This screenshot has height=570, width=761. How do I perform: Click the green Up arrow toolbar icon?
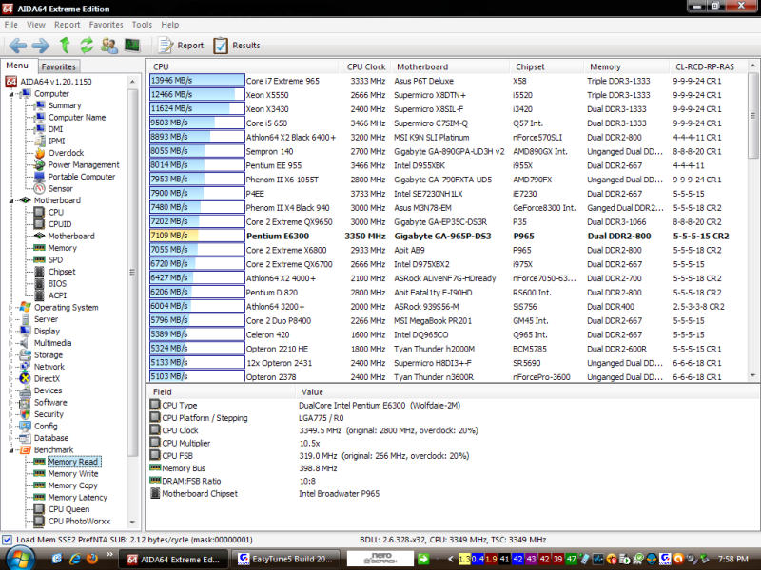click(65, 46)
